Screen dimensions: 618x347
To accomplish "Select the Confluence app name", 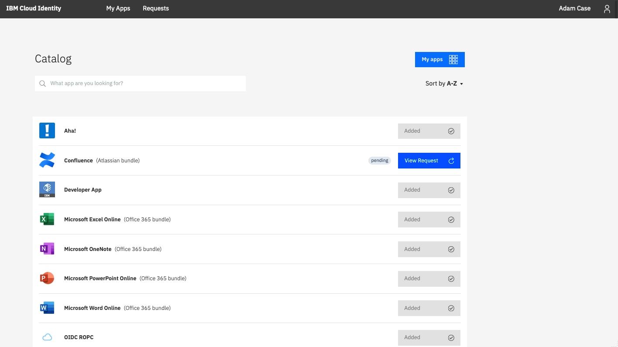I will tap(79, 161).
